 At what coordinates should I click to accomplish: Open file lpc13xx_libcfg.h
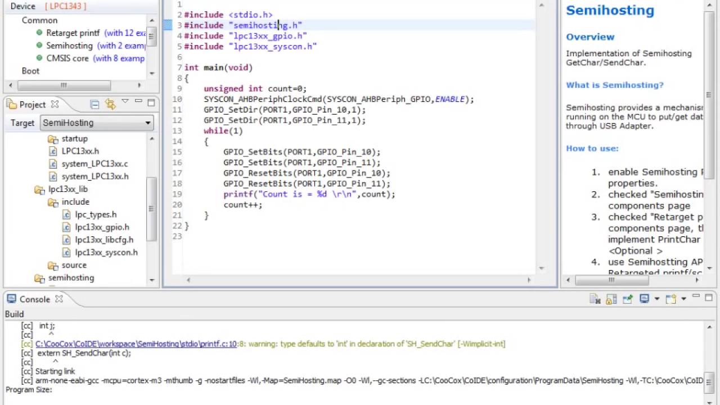coord(104,240)
